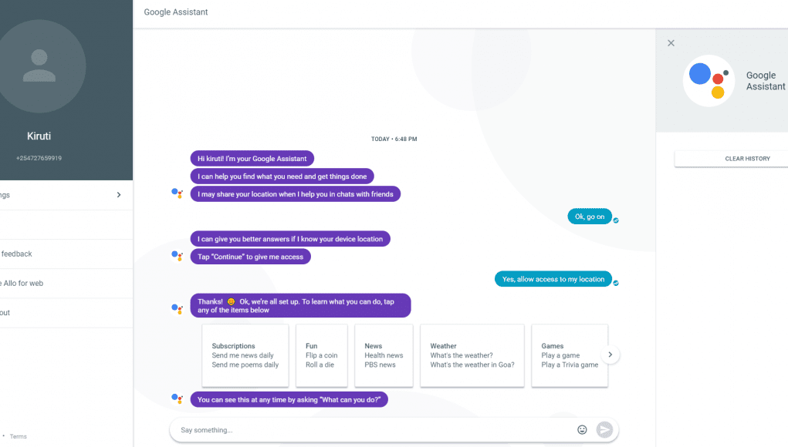Screen dimensions: 788x447
Task: Click Kiruti's profile avatar placeholder
Action: (39, 66)
